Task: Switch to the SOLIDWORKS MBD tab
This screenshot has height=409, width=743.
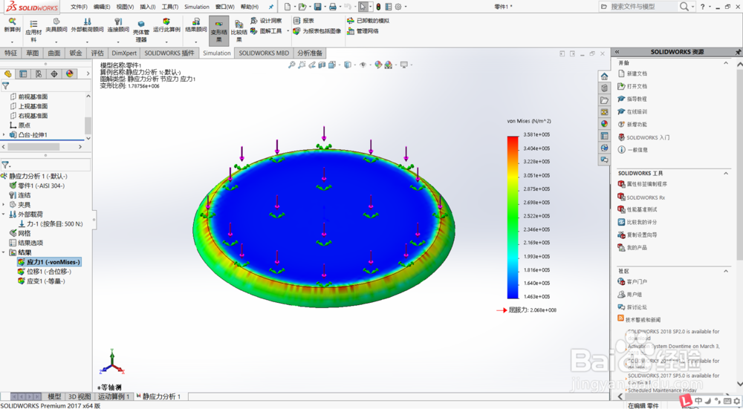Action: pos(264,53)
